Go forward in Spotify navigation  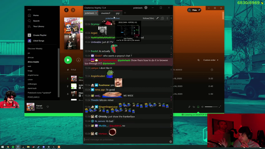click(73, 10)
